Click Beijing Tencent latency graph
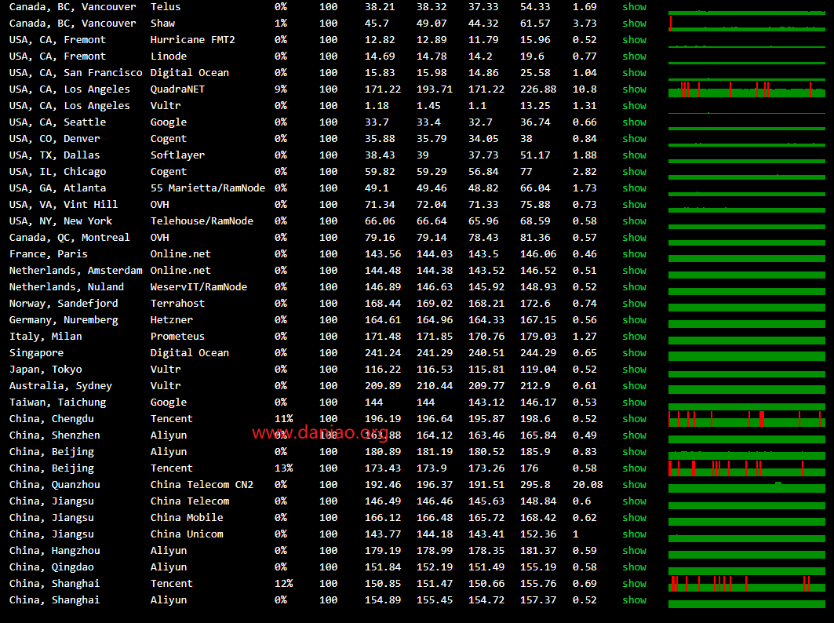834x623 pixels. 747,468
